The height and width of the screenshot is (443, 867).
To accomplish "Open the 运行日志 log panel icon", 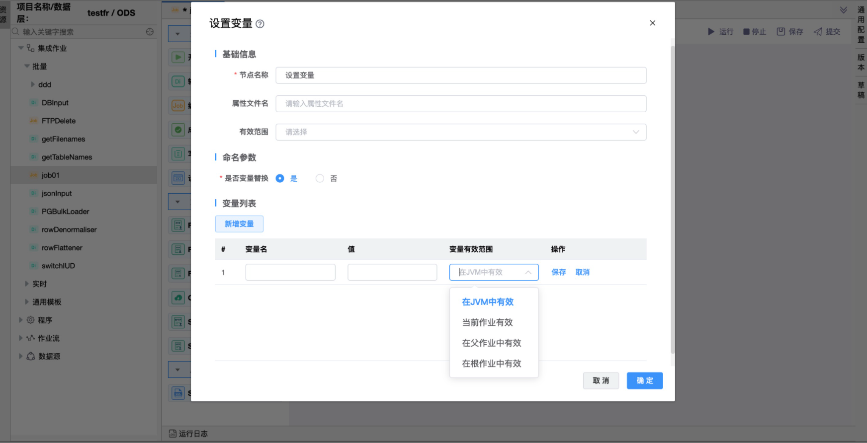I will (x=173, y=434).
